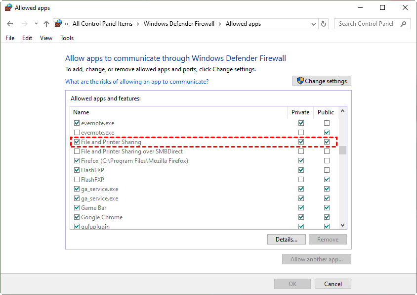The width and height of the screenshot is (417, 295).
Task: Click the Search Control Panel field
Action: pyautogui.click(x=368, y=24)
